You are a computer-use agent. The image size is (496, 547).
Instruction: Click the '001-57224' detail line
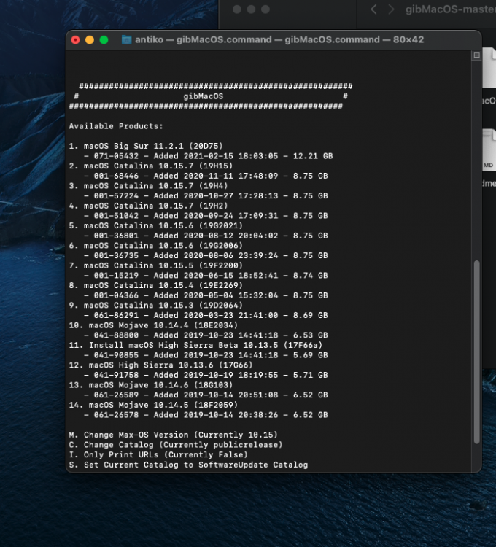click(206, 195)
